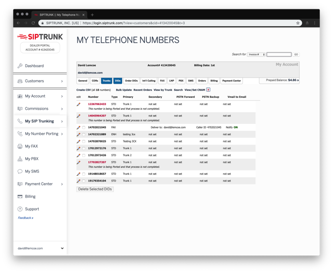Select checkbox for number 17012972426
Screen dimensions: 333x273
pos(84,155)
